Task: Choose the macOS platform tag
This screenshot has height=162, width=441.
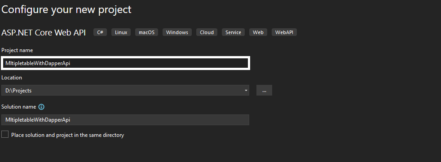Action: (x=146, y=32)
